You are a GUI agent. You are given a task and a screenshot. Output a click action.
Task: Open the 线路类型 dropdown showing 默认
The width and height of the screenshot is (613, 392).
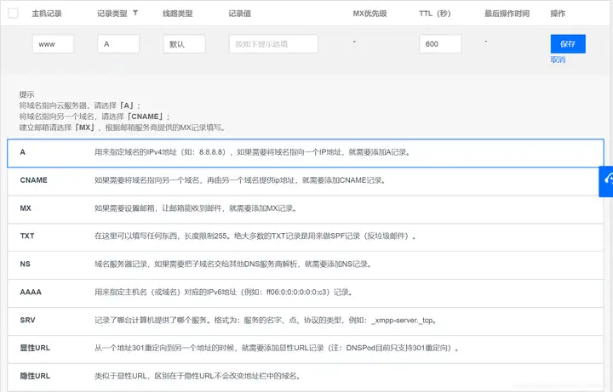coord(184,44)
